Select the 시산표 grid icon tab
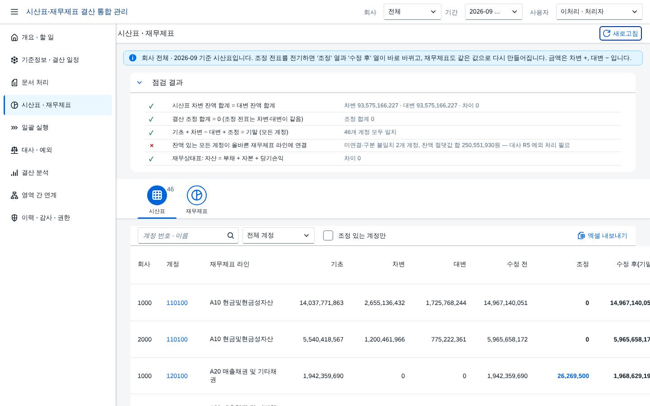 (x=157, y=195)
